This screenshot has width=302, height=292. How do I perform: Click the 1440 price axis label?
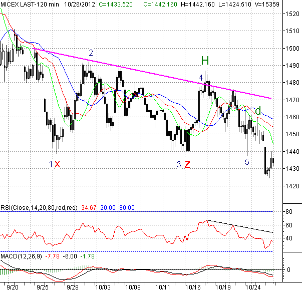tap(292, 152)
